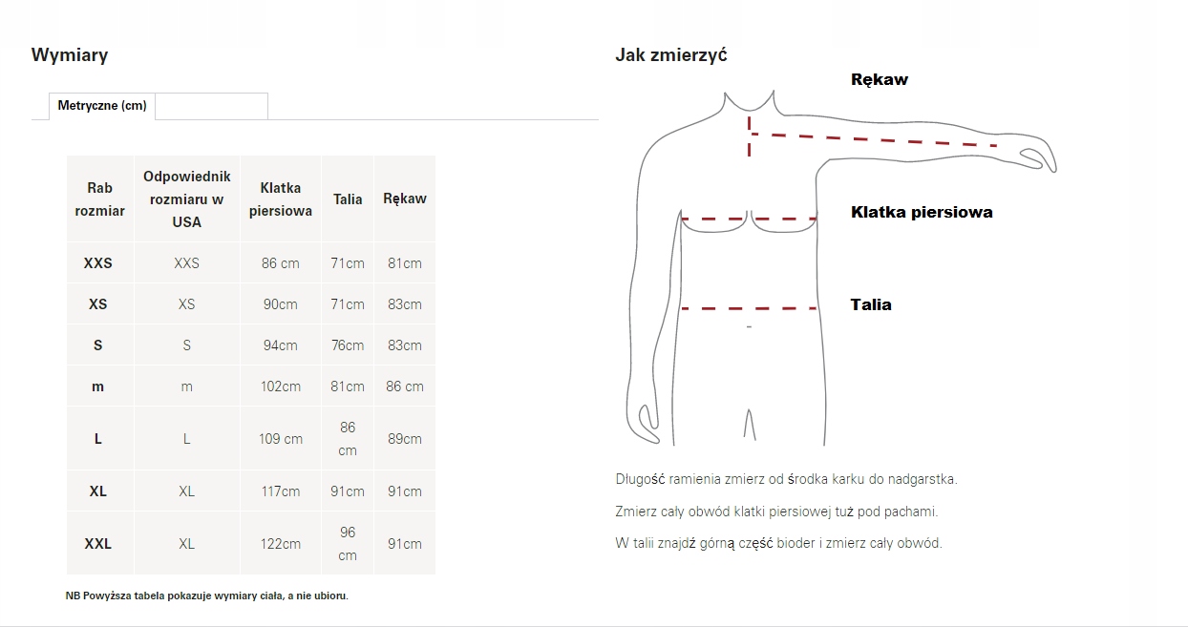Click the Jak zmierzyć heading

[672, 53]
